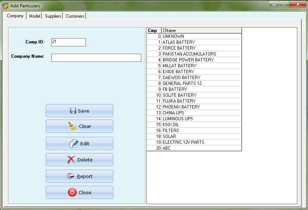Select the FILTERS row
Screen dimensions: 308x210
click(x=194, y=130)
